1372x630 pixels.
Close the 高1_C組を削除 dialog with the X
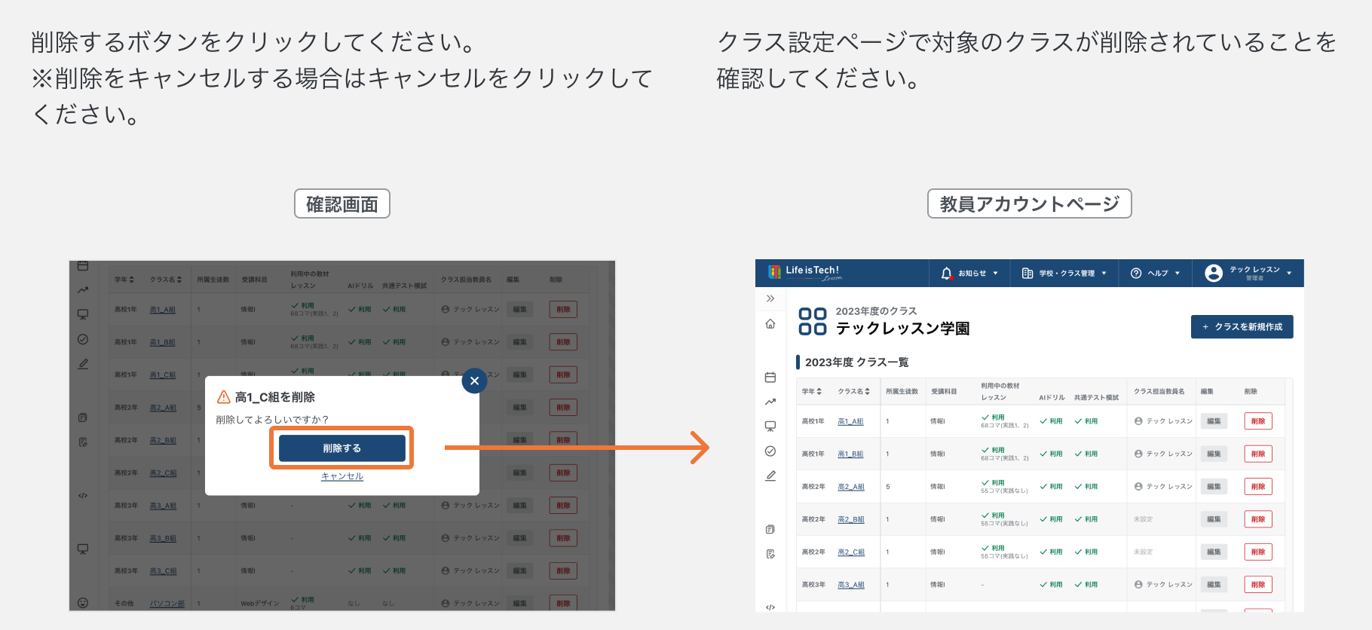(474, 381)
